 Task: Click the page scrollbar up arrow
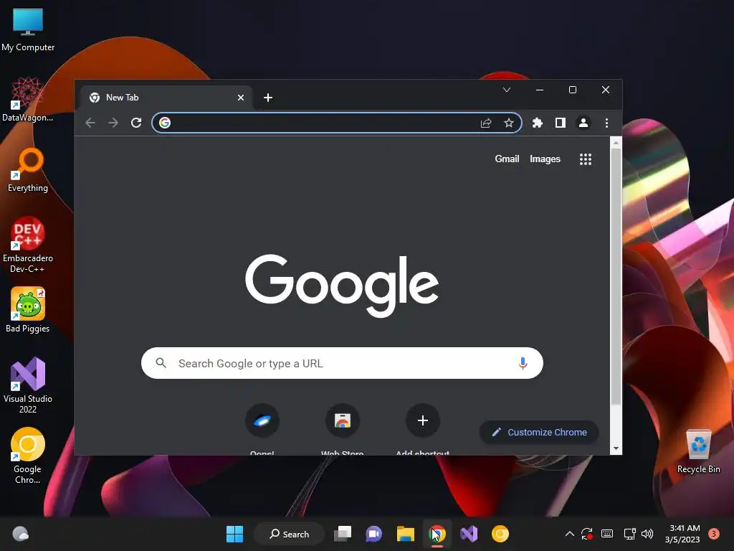coord(616,143)
